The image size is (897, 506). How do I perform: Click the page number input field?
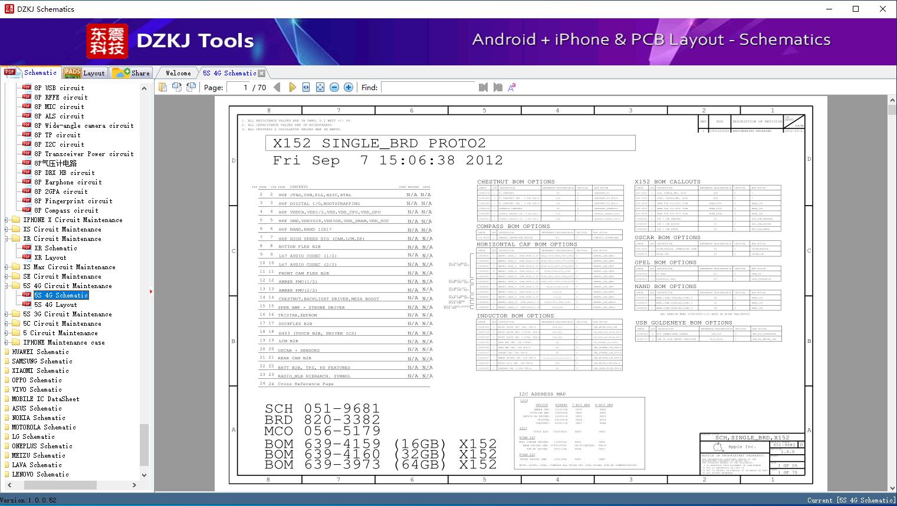pos(238,87)
